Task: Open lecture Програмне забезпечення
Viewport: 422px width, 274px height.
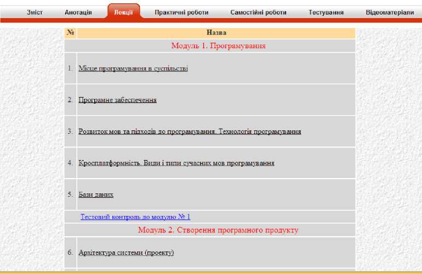Action: (x=117, y=100)
